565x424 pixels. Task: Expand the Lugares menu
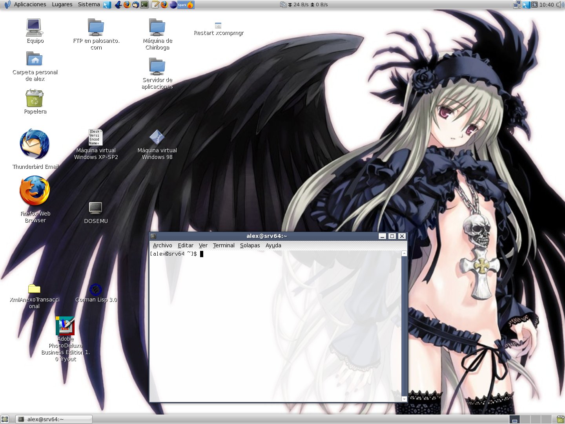click(62, 5)
